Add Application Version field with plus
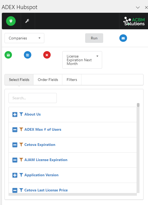This screenshot has height=205, width=148. [15, 175]
